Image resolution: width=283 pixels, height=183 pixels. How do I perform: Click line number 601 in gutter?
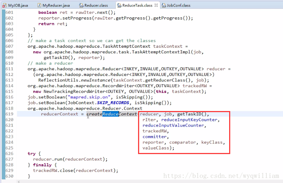click(9, 12)
